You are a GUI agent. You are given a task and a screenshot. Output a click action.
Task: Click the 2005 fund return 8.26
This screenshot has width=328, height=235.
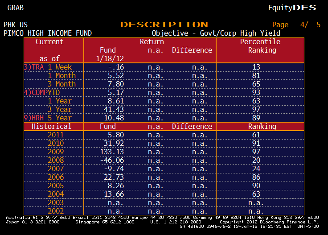(116, 186)
